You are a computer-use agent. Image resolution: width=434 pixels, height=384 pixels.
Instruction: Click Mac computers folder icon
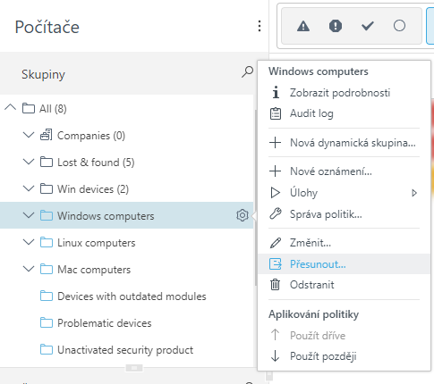tap(47, 269)
